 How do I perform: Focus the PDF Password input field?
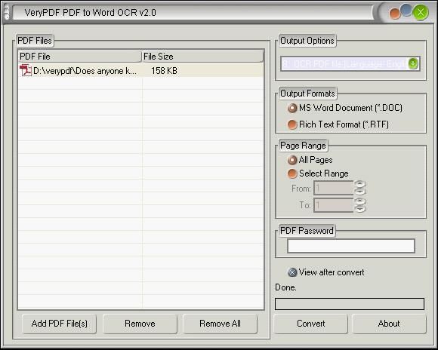coord(351,246)
